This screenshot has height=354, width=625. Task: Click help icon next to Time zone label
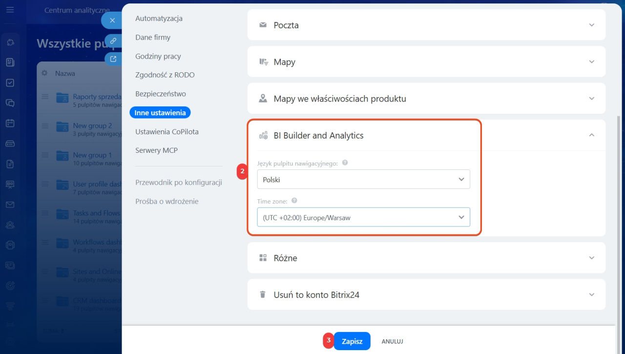pyautogui.click(x=294, y=201)
